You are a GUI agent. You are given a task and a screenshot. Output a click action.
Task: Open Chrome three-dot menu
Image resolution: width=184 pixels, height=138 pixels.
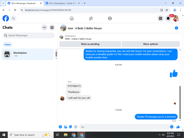click(x=180, y=10)
